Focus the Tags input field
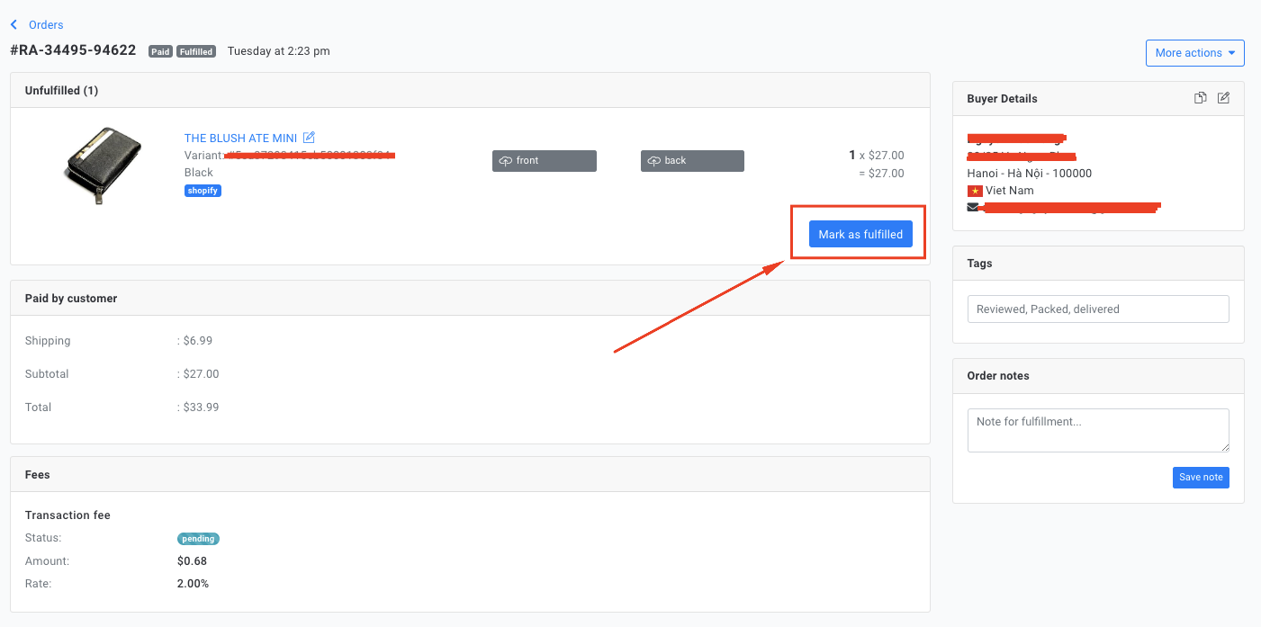The height and width of the screenshot is (627, 1261). tap(1098, 309)
